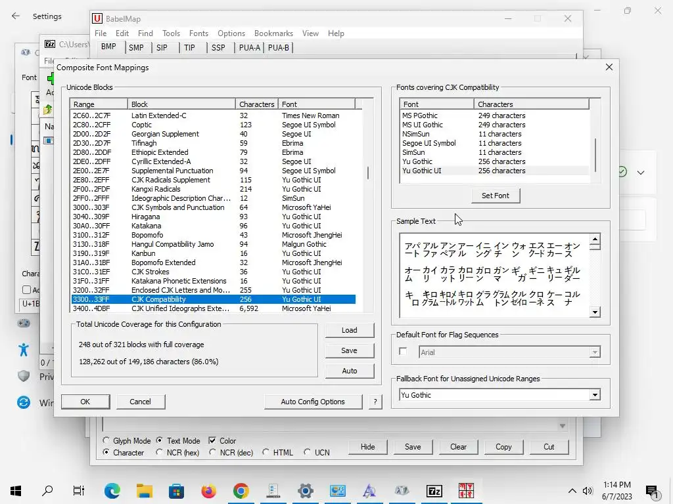This screenshot has width=673, height=504.
Task: Open the notification center icon
Action: (x=651, y=491)
